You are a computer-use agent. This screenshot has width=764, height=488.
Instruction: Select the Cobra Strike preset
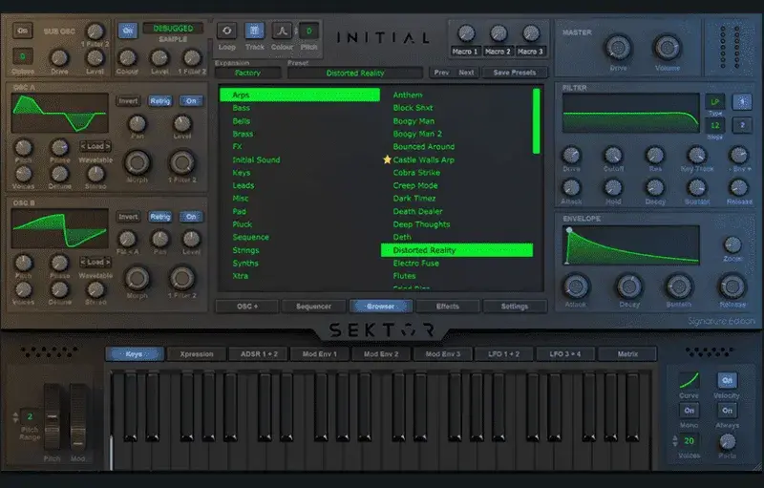coord(416,173)
